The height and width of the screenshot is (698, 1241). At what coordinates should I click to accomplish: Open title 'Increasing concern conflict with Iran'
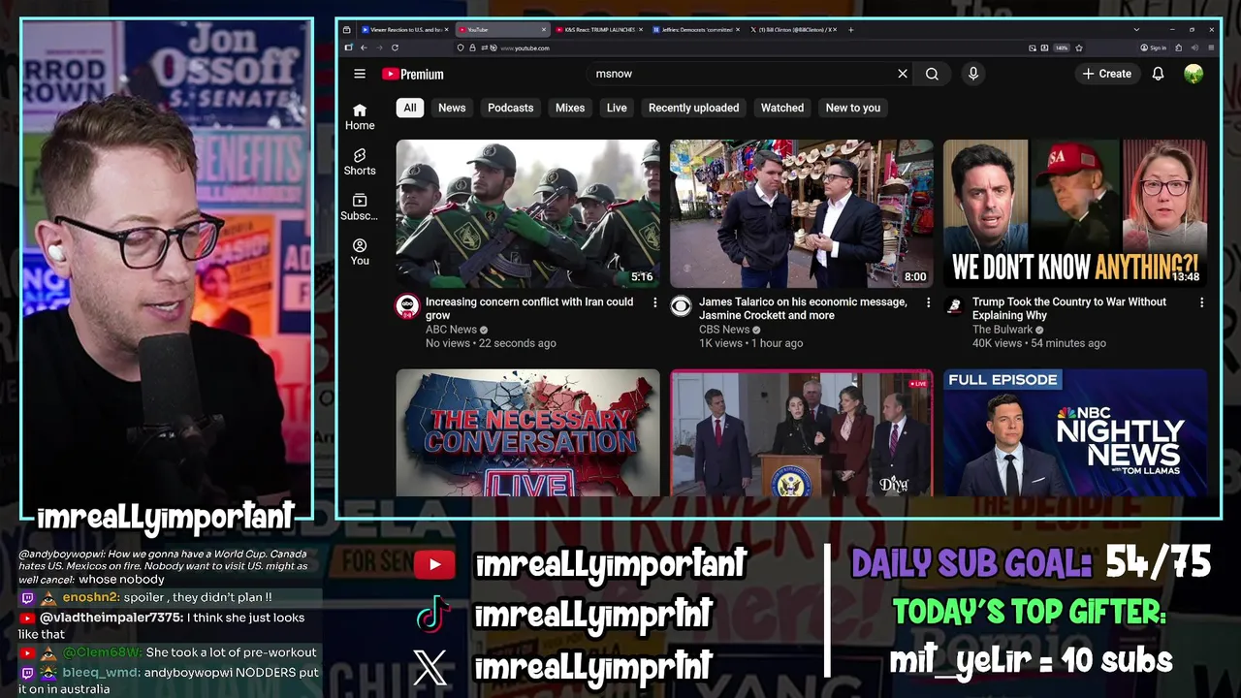tap(529, 308)
